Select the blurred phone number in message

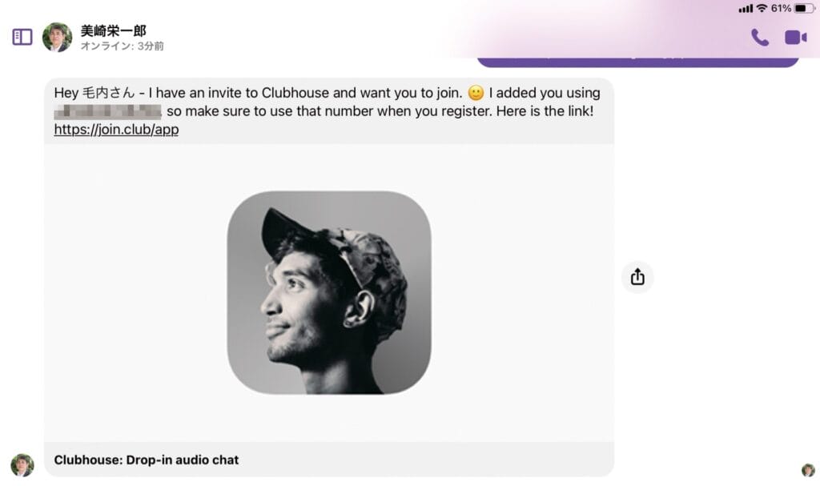pos(108,111)
